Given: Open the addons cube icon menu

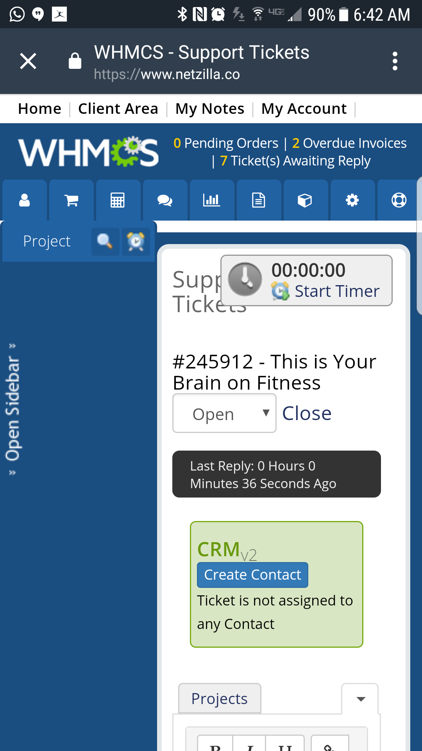Looking at the screenshot, I should click(x=305, y=200).
